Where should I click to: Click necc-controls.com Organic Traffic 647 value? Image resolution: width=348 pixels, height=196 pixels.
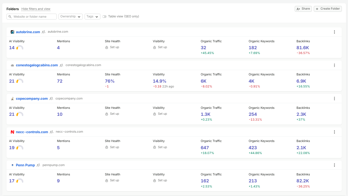(x=205, y=148)
